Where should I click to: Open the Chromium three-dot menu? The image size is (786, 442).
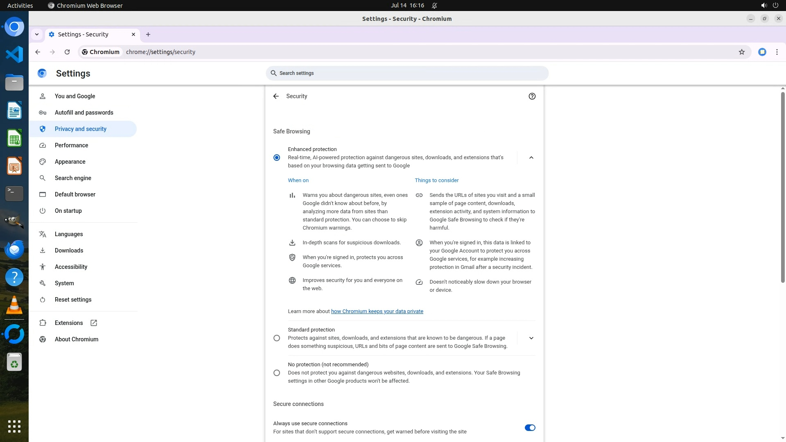point(777,52)
